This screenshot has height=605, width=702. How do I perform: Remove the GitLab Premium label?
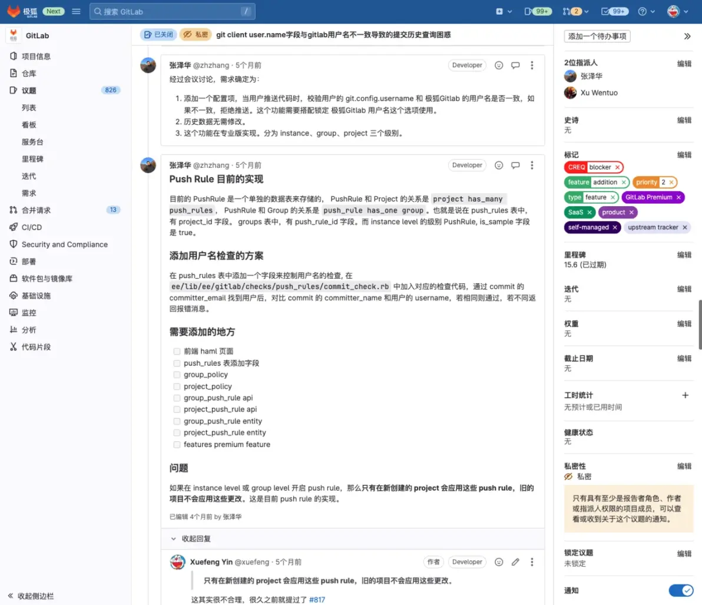[x=678, y=197]
